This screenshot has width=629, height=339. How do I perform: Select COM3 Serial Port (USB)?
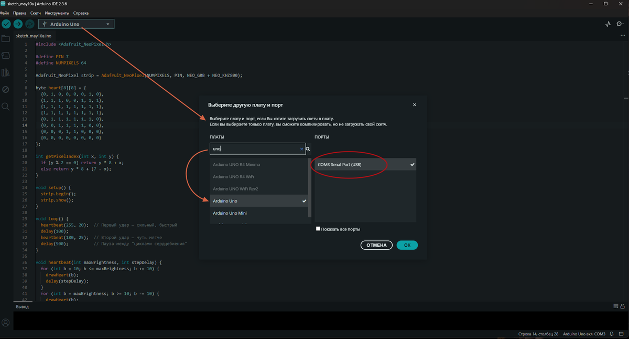tap(365, 164)
